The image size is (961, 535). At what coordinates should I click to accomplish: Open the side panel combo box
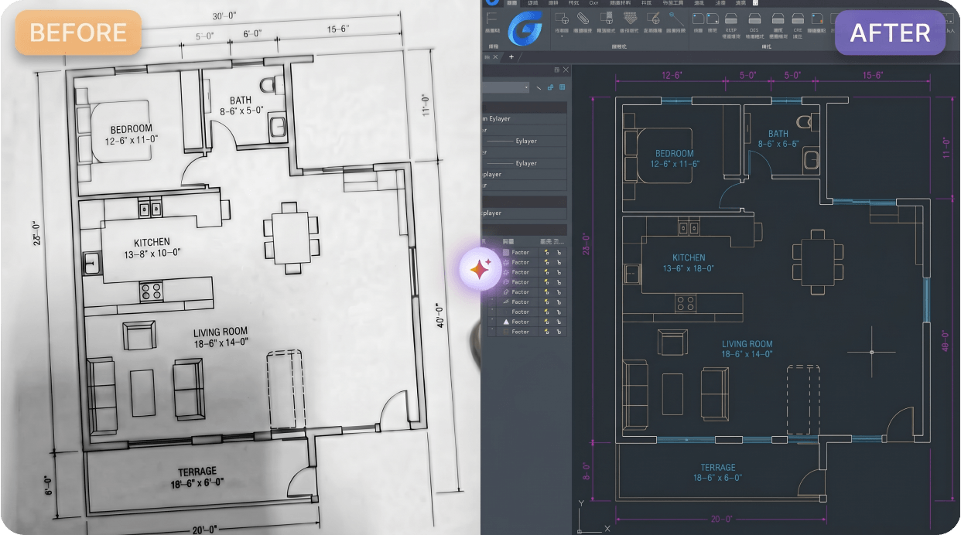click(506, 87)
